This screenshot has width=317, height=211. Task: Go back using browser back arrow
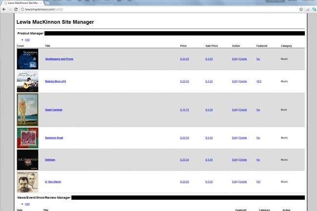(4, 9)
